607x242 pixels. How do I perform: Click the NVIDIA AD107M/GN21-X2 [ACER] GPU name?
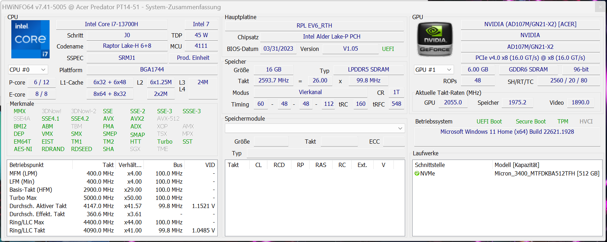pyautogui.click(x=531, y=24)
